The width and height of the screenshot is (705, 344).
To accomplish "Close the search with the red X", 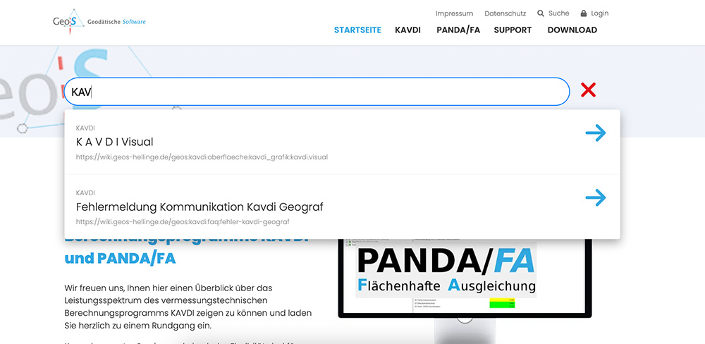I will coord(588,90).
